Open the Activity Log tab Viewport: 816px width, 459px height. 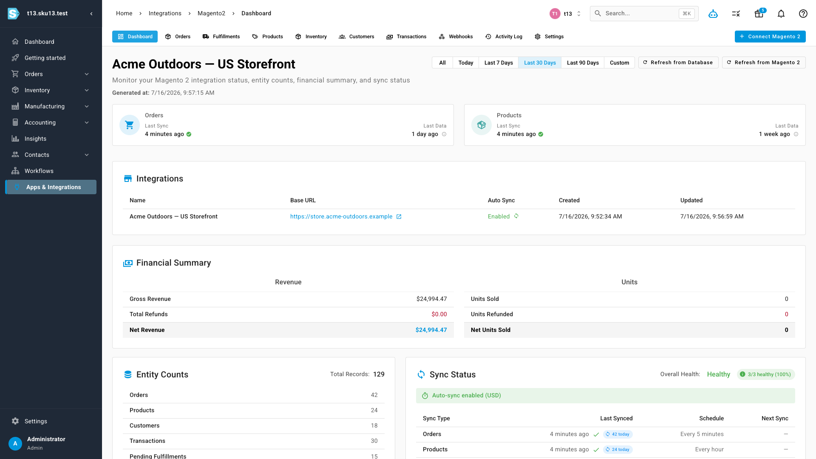click(x=504, y=37)
